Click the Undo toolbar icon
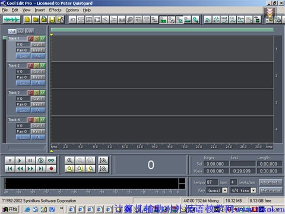The height and width of the screenshot is (214, 285). [x=73, y=20]
